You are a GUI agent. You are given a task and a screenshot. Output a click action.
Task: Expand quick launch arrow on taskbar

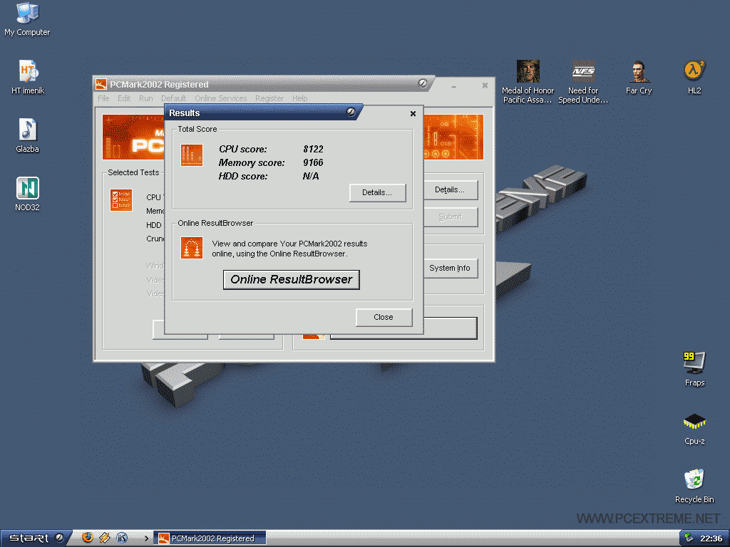(147, 538)
